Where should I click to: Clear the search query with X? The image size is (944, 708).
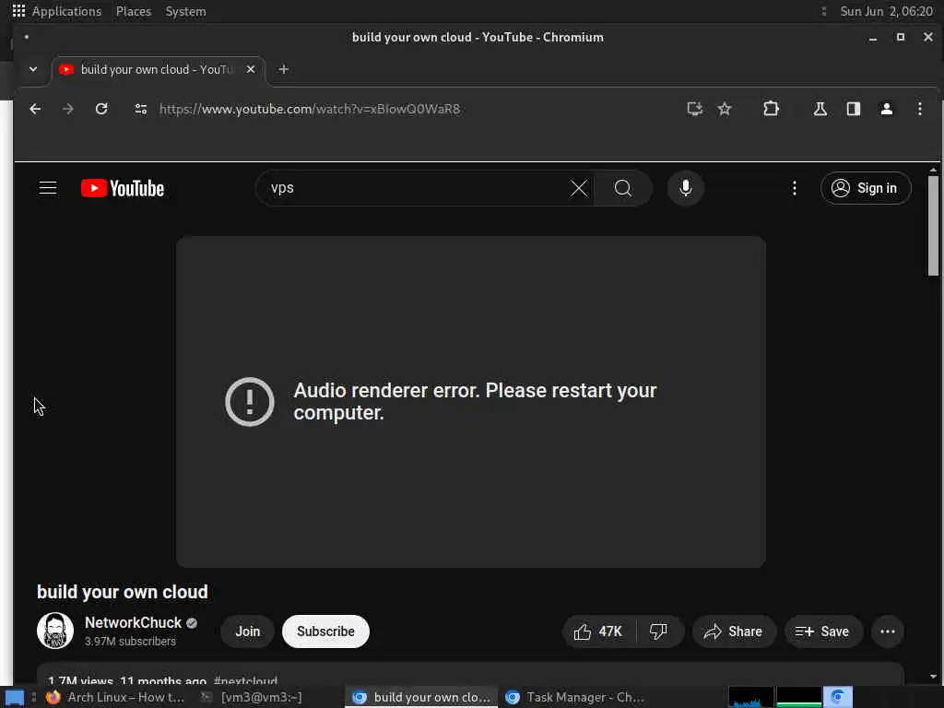(x=579, y=188)
